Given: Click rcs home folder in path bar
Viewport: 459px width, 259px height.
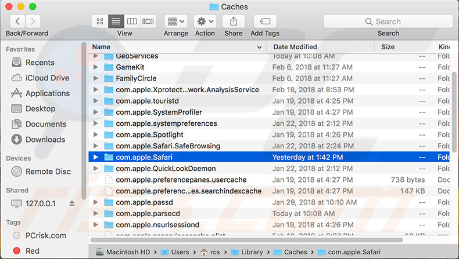Looking at the screenshot, I should pos(210,252).
